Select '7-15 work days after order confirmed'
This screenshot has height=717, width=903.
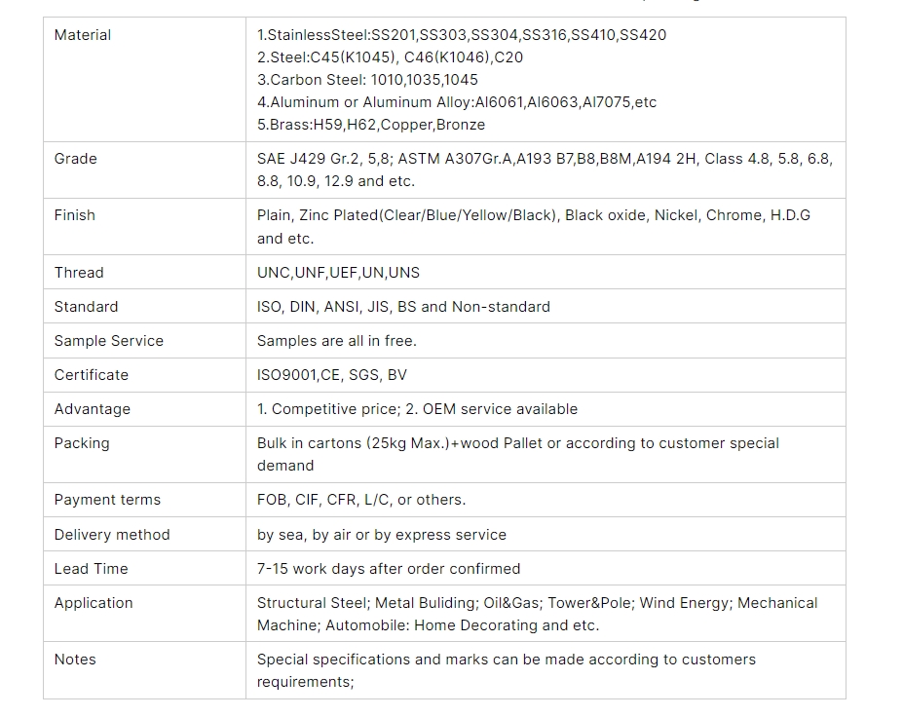pyautogui.click(x=389, y=569)
